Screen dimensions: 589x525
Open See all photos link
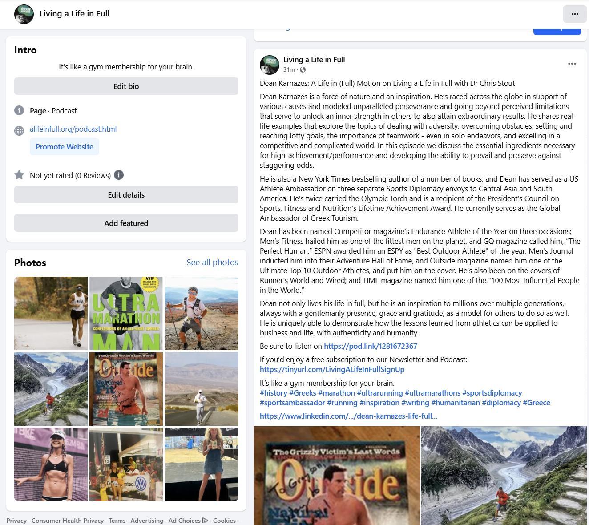pyautogui.click(x=212, y=262)
